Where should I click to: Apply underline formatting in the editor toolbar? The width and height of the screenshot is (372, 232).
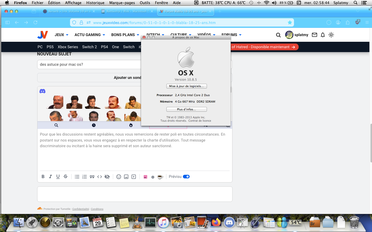coord(58,177)
